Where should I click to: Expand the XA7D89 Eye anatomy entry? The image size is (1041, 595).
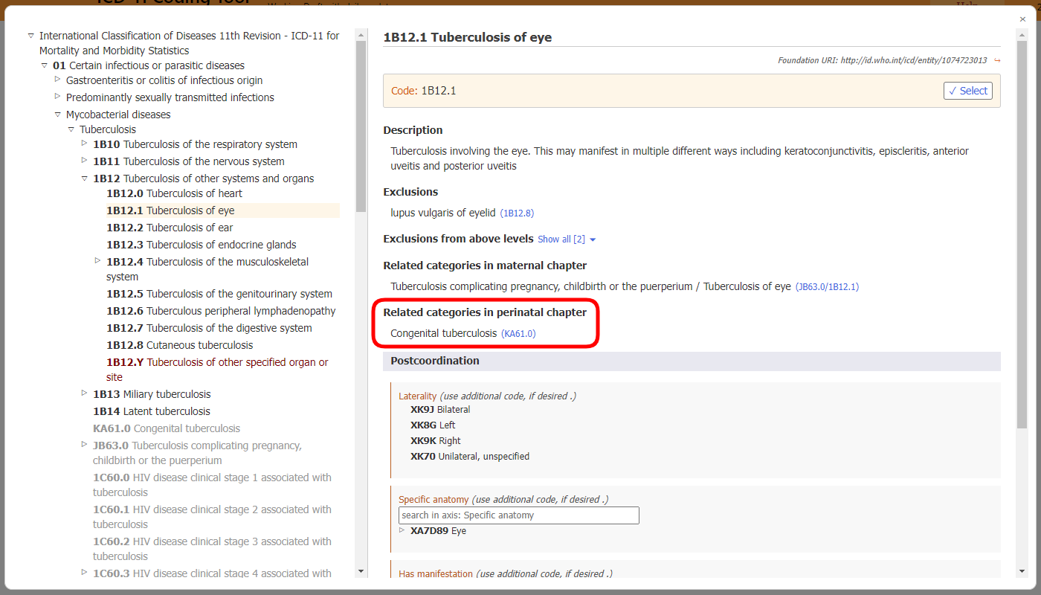click(x=402, y=530)
